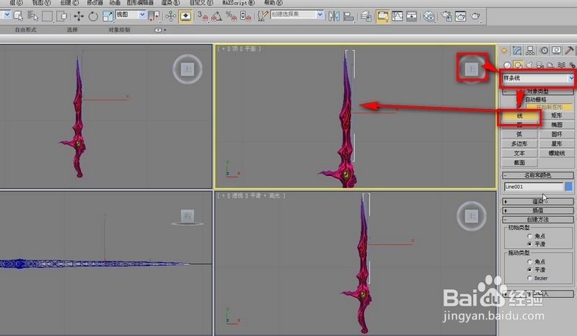Open the Curve Editor icon

tap(397, 16)
